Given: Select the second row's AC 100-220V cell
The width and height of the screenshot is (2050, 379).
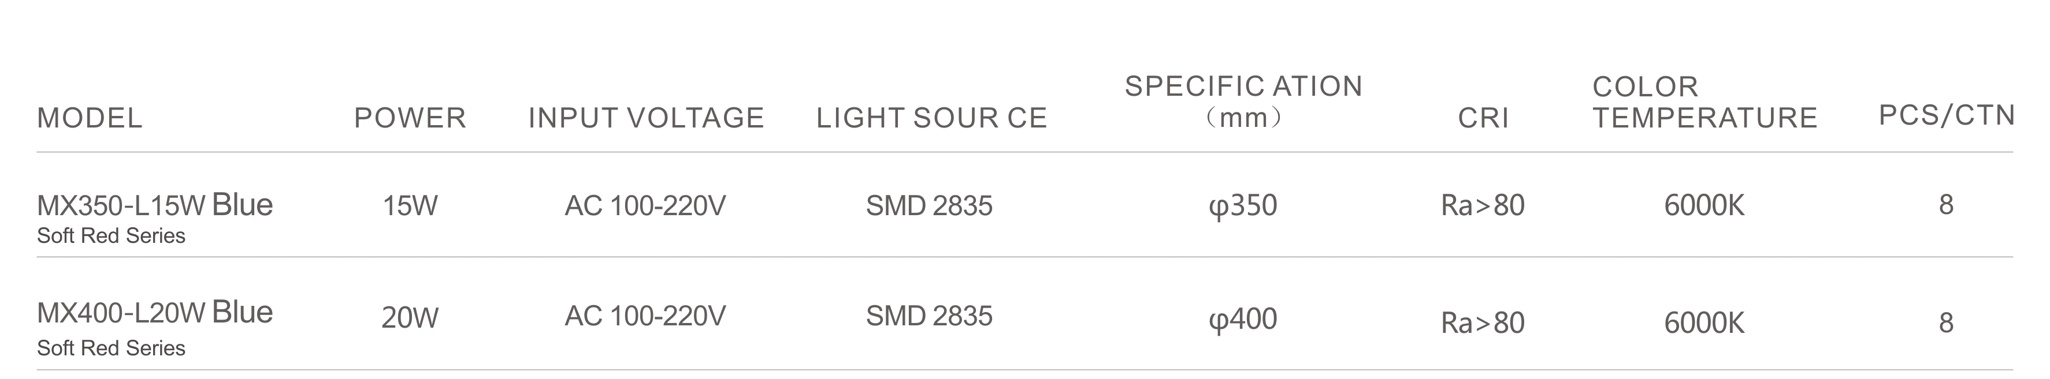Looking at the screenshot, I should [645, 316].
